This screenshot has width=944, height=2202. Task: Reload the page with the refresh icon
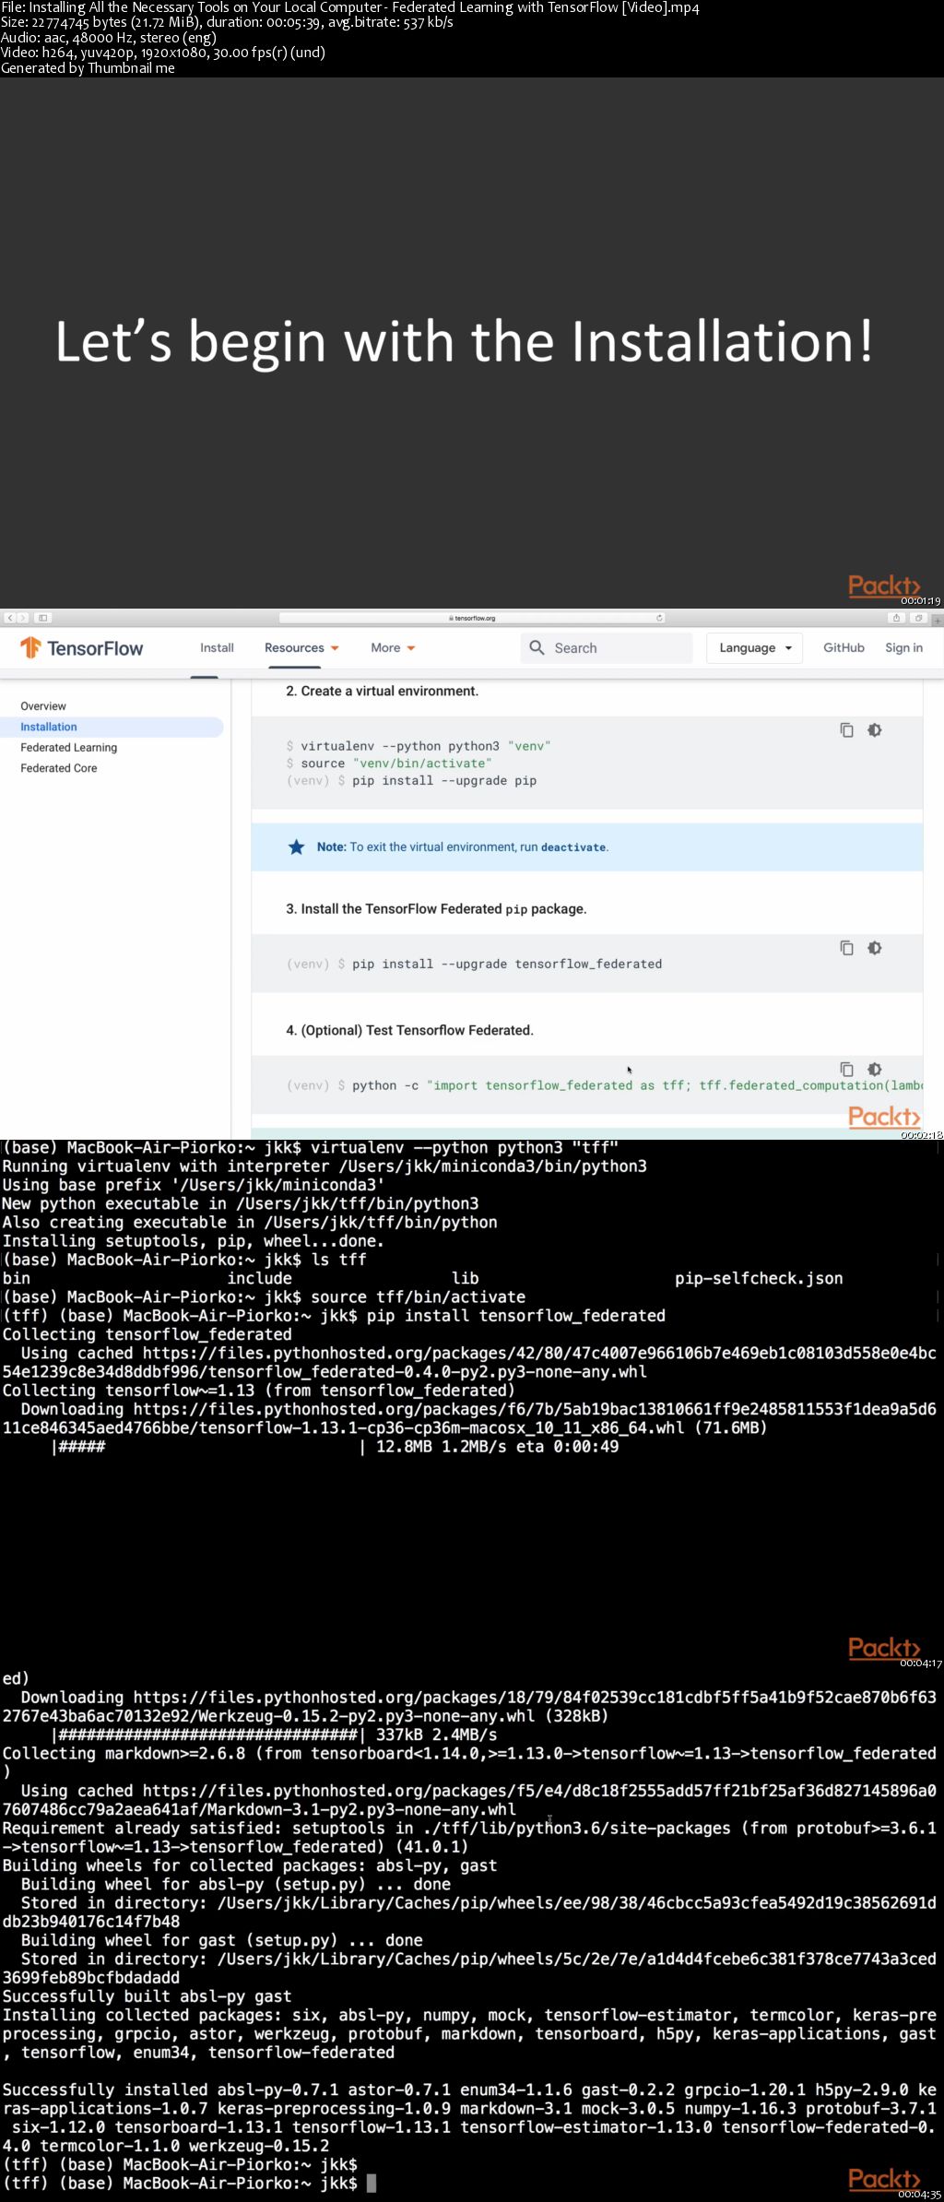[659, 618]
